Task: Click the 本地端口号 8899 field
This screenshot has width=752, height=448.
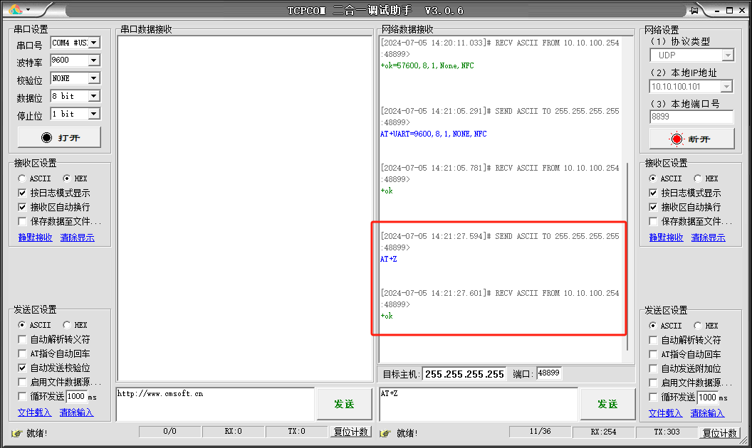Action: (691, 117)
